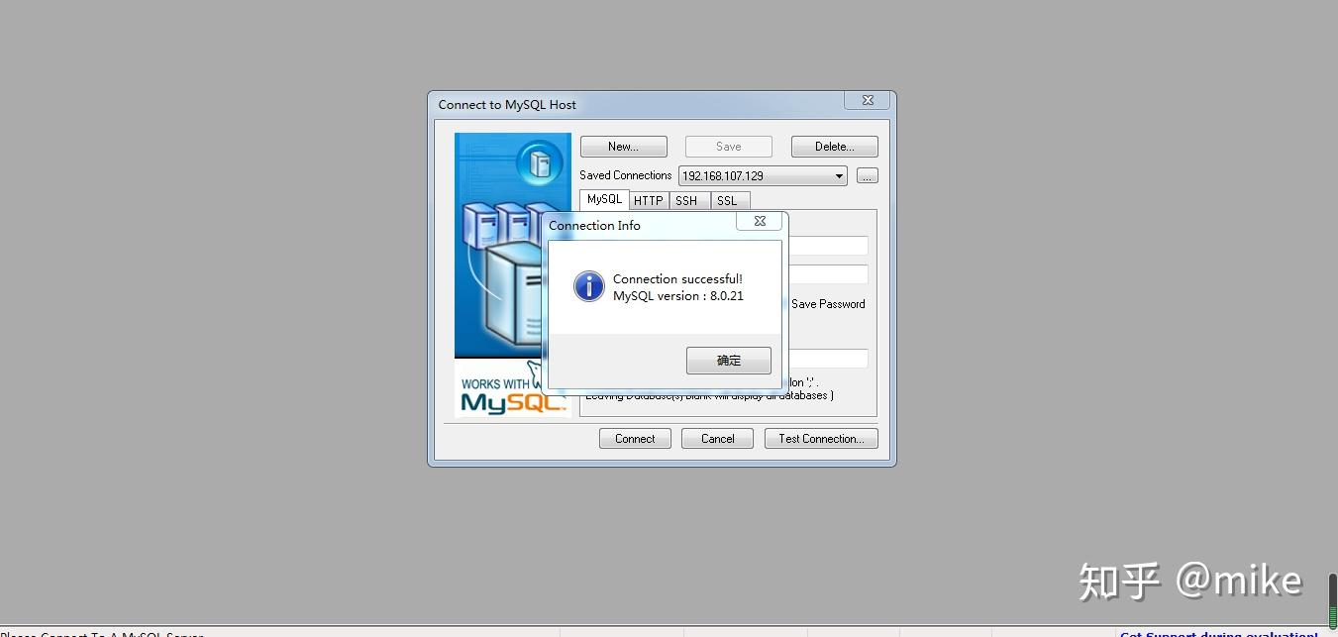This screenshot has width=1338, height=637.
Task: Click the blue information icon in dialog
Action: [x=589, y=287]
